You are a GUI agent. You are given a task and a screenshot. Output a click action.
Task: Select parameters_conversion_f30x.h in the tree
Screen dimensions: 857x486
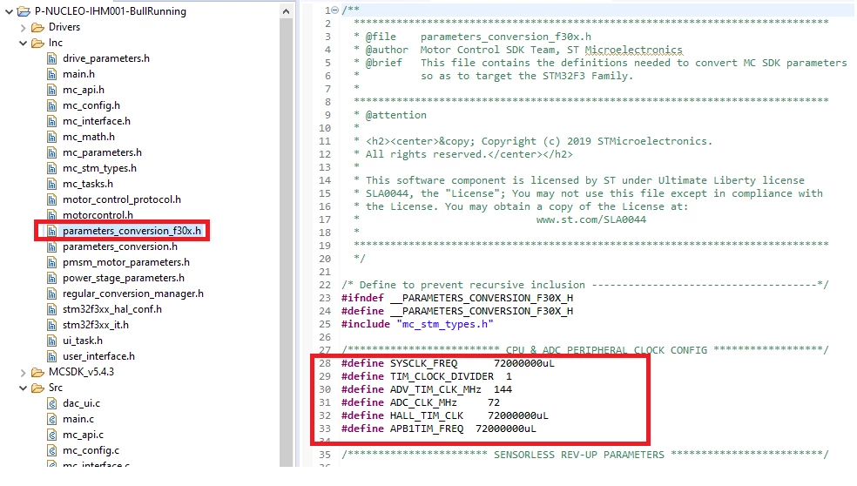click(132, 231)
